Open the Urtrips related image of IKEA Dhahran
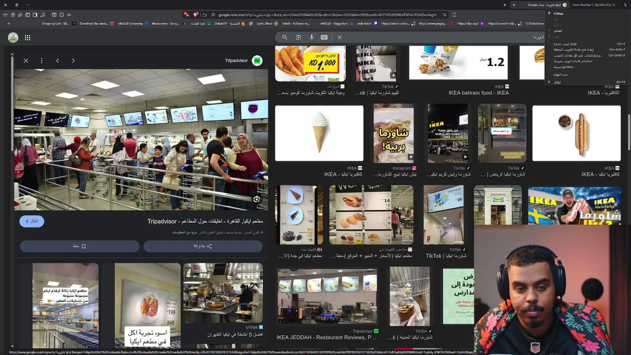 (223, 293)
